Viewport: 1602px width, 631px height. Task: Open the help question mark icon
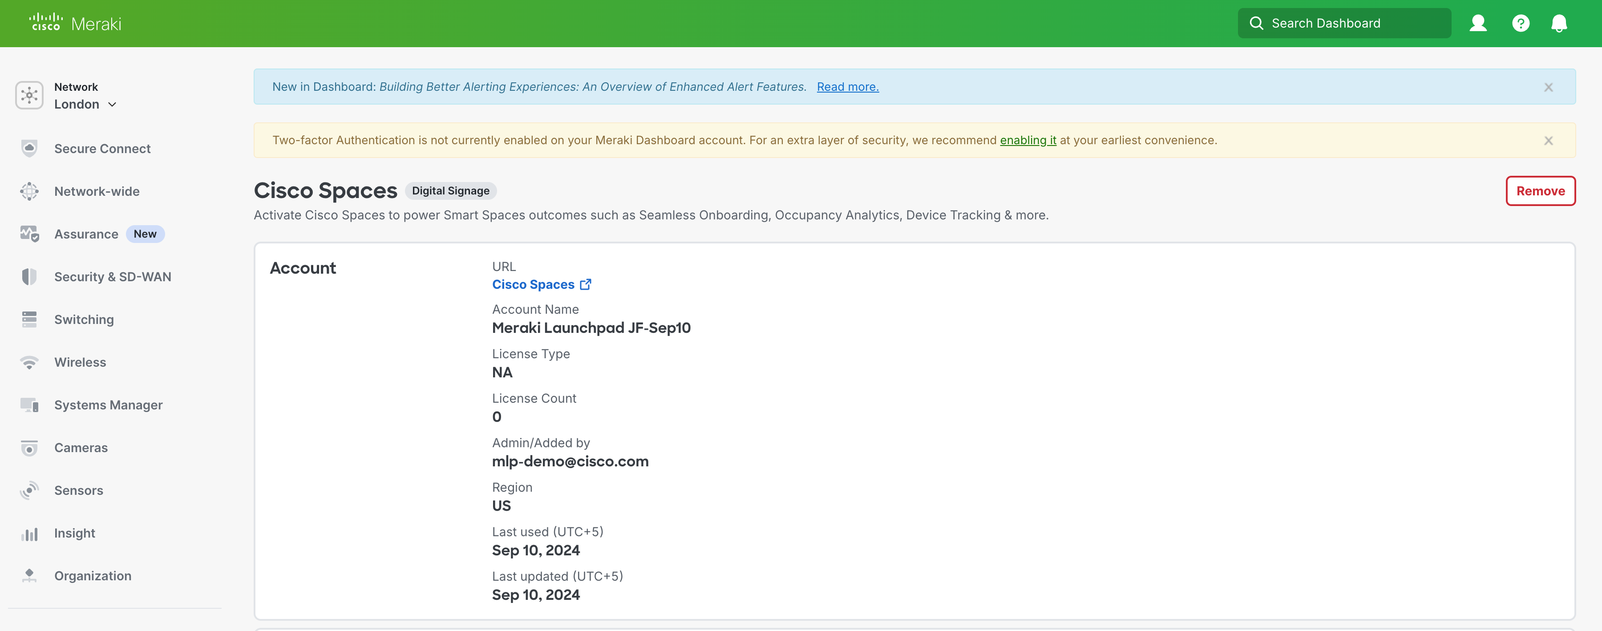tap(1521, 23)
